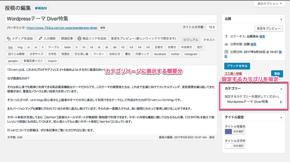Insert a 改行 line break
This screenshot has height=162, width=290.
[x=200, y=47]
